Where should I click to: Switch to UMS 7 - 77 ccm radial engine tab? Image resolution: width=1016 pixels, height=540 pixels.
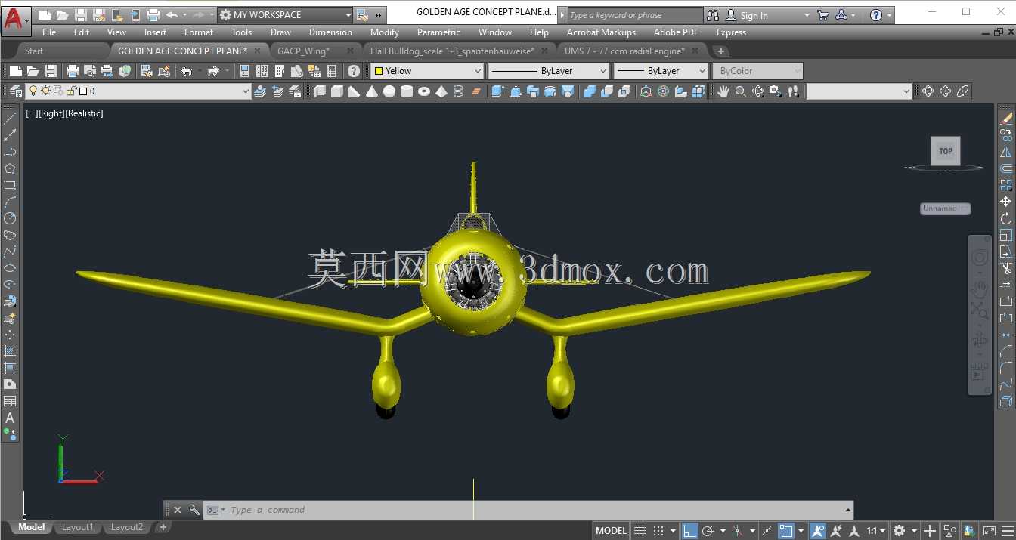[624, 51]
